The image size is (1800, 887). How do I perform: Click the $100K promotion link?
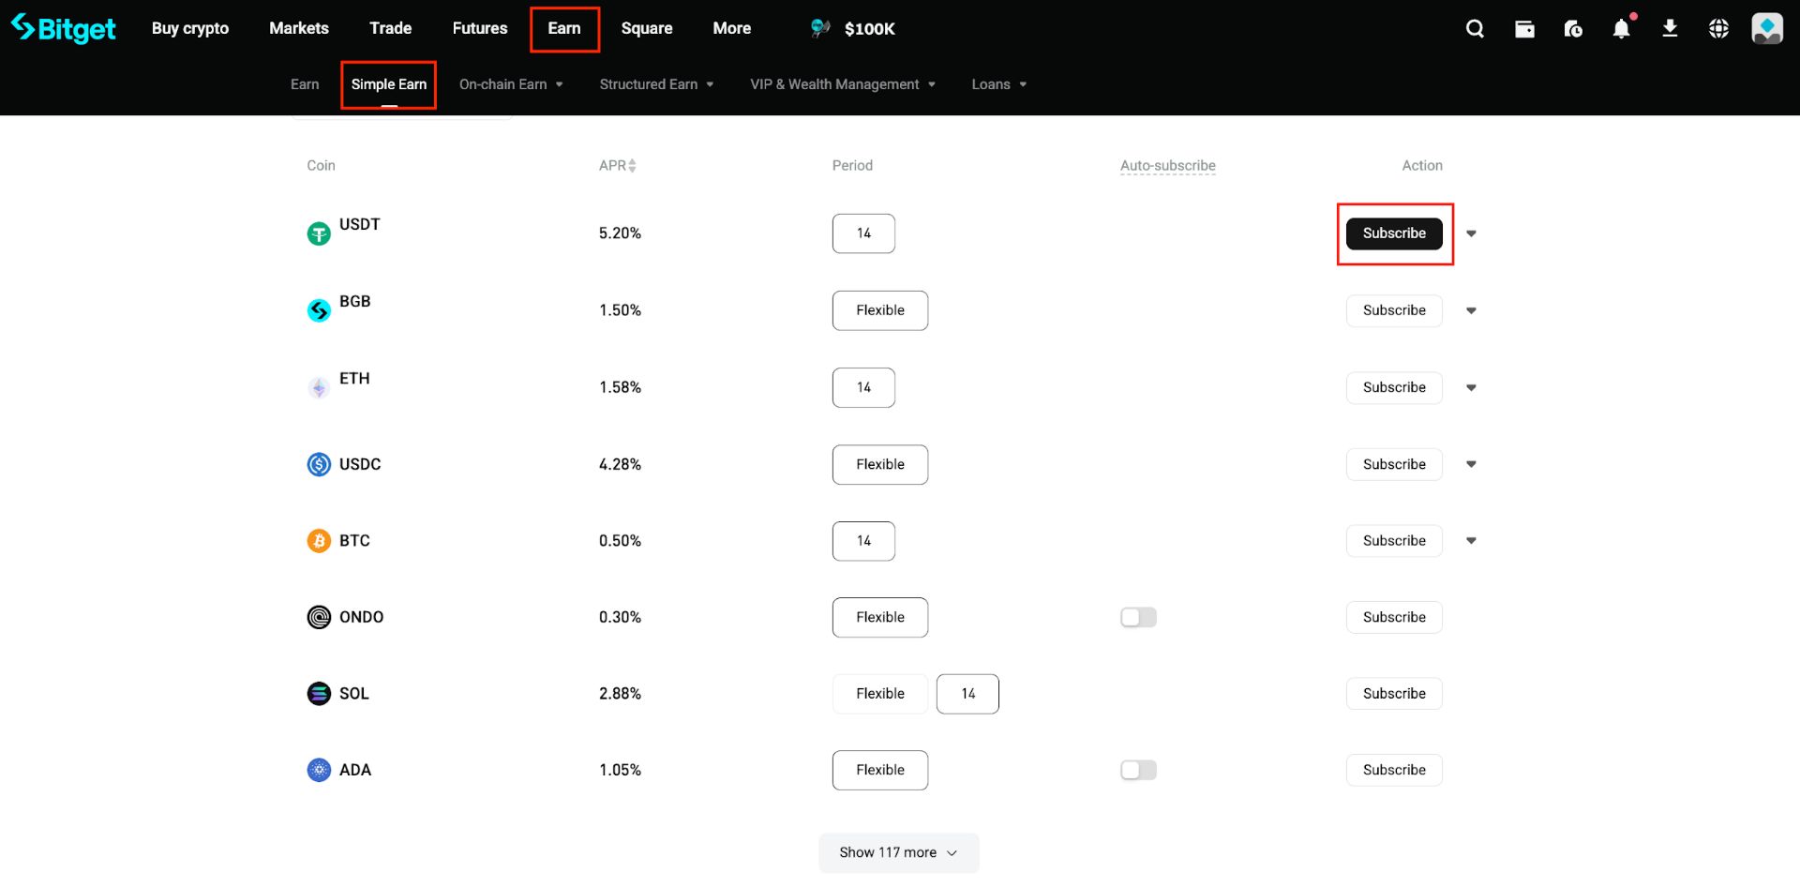pyautogui.click(x=869, y=29)
